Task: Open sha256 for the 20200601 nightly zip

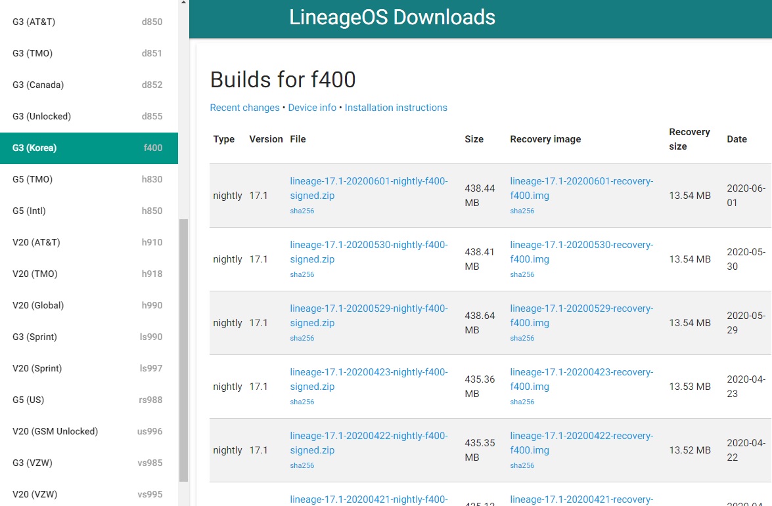Action: tap(302, 211)
